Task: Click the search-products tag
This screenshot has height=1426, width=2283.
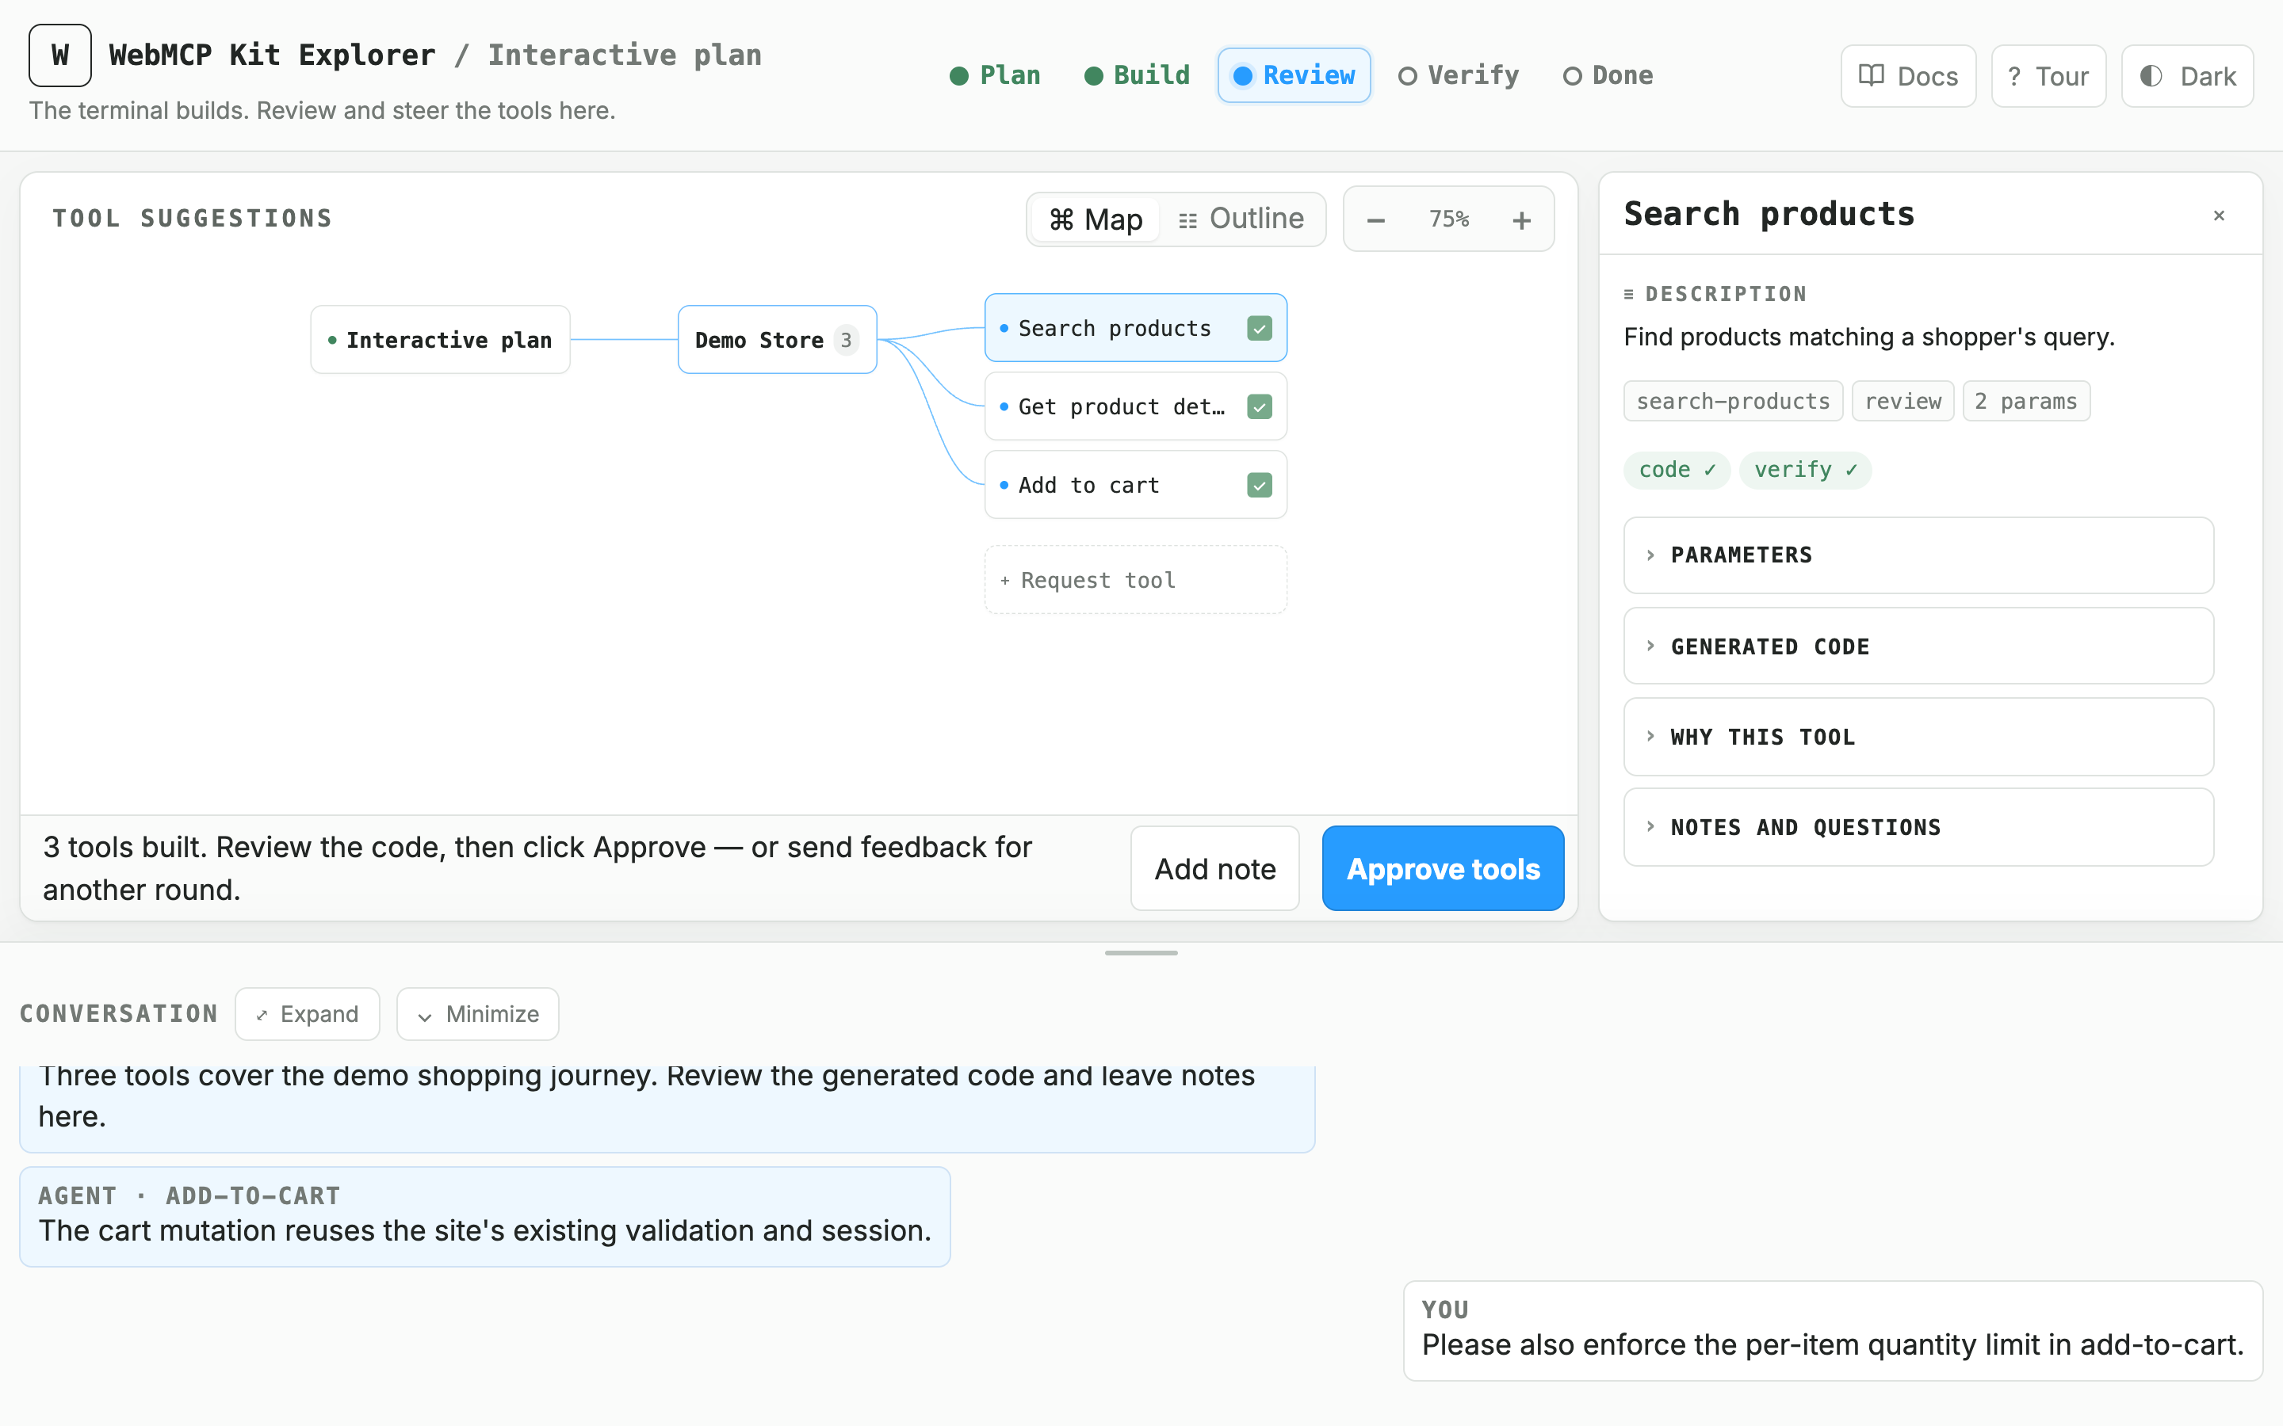Action: [1733, 402]
